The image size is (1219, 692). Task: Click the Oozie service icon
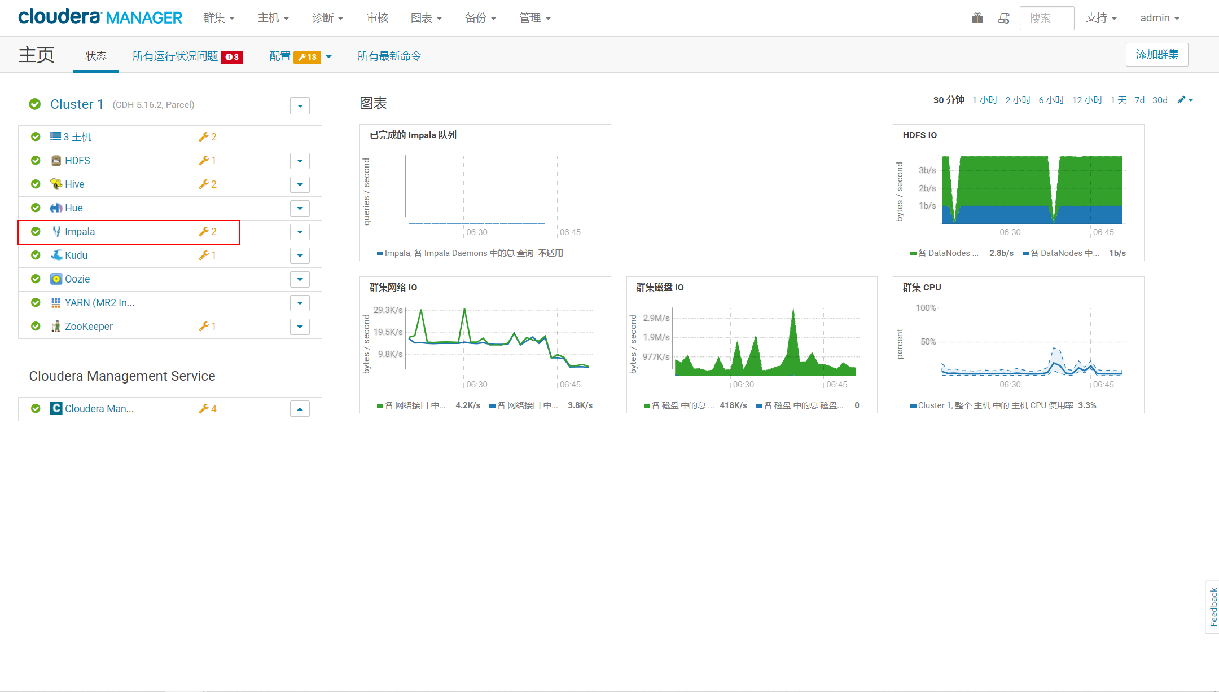click(56, 279)
